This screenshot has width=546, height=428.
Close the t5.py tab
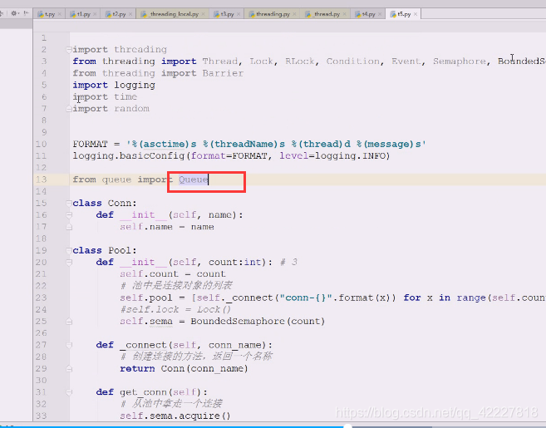[416, 14]
